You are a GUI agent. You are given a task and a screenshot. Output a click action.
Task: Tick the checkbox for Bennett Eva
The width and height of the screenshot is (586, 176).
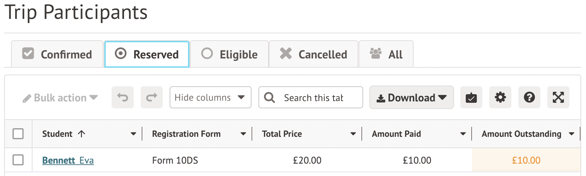[18, 160]
